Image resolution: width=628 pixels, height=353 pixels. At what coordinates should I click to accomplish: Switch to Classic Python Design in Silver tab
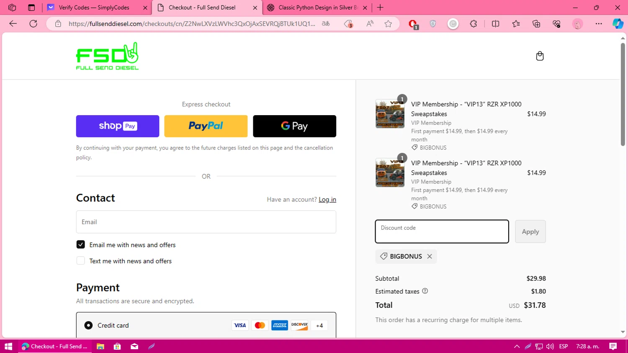click(x=318, y=8)
